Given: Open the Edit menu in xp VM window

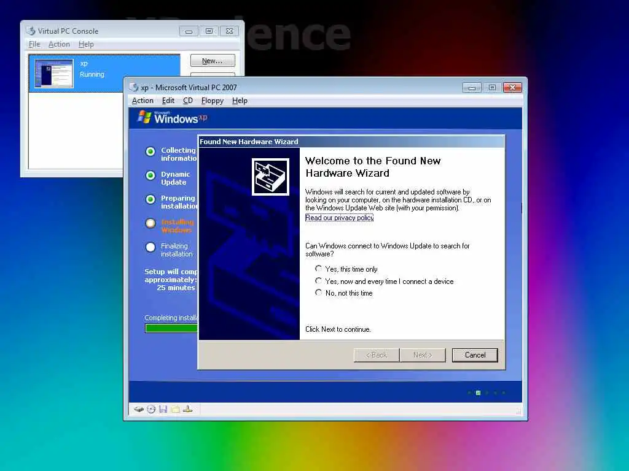Looking at the screenshot, I should 168,101.
